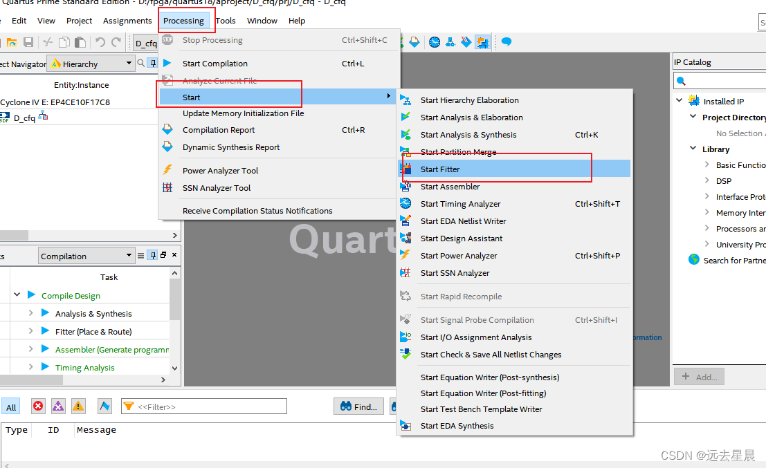Click the IP Catalog search field
This screenshot has height=468, width=766.
click(719, 80)
